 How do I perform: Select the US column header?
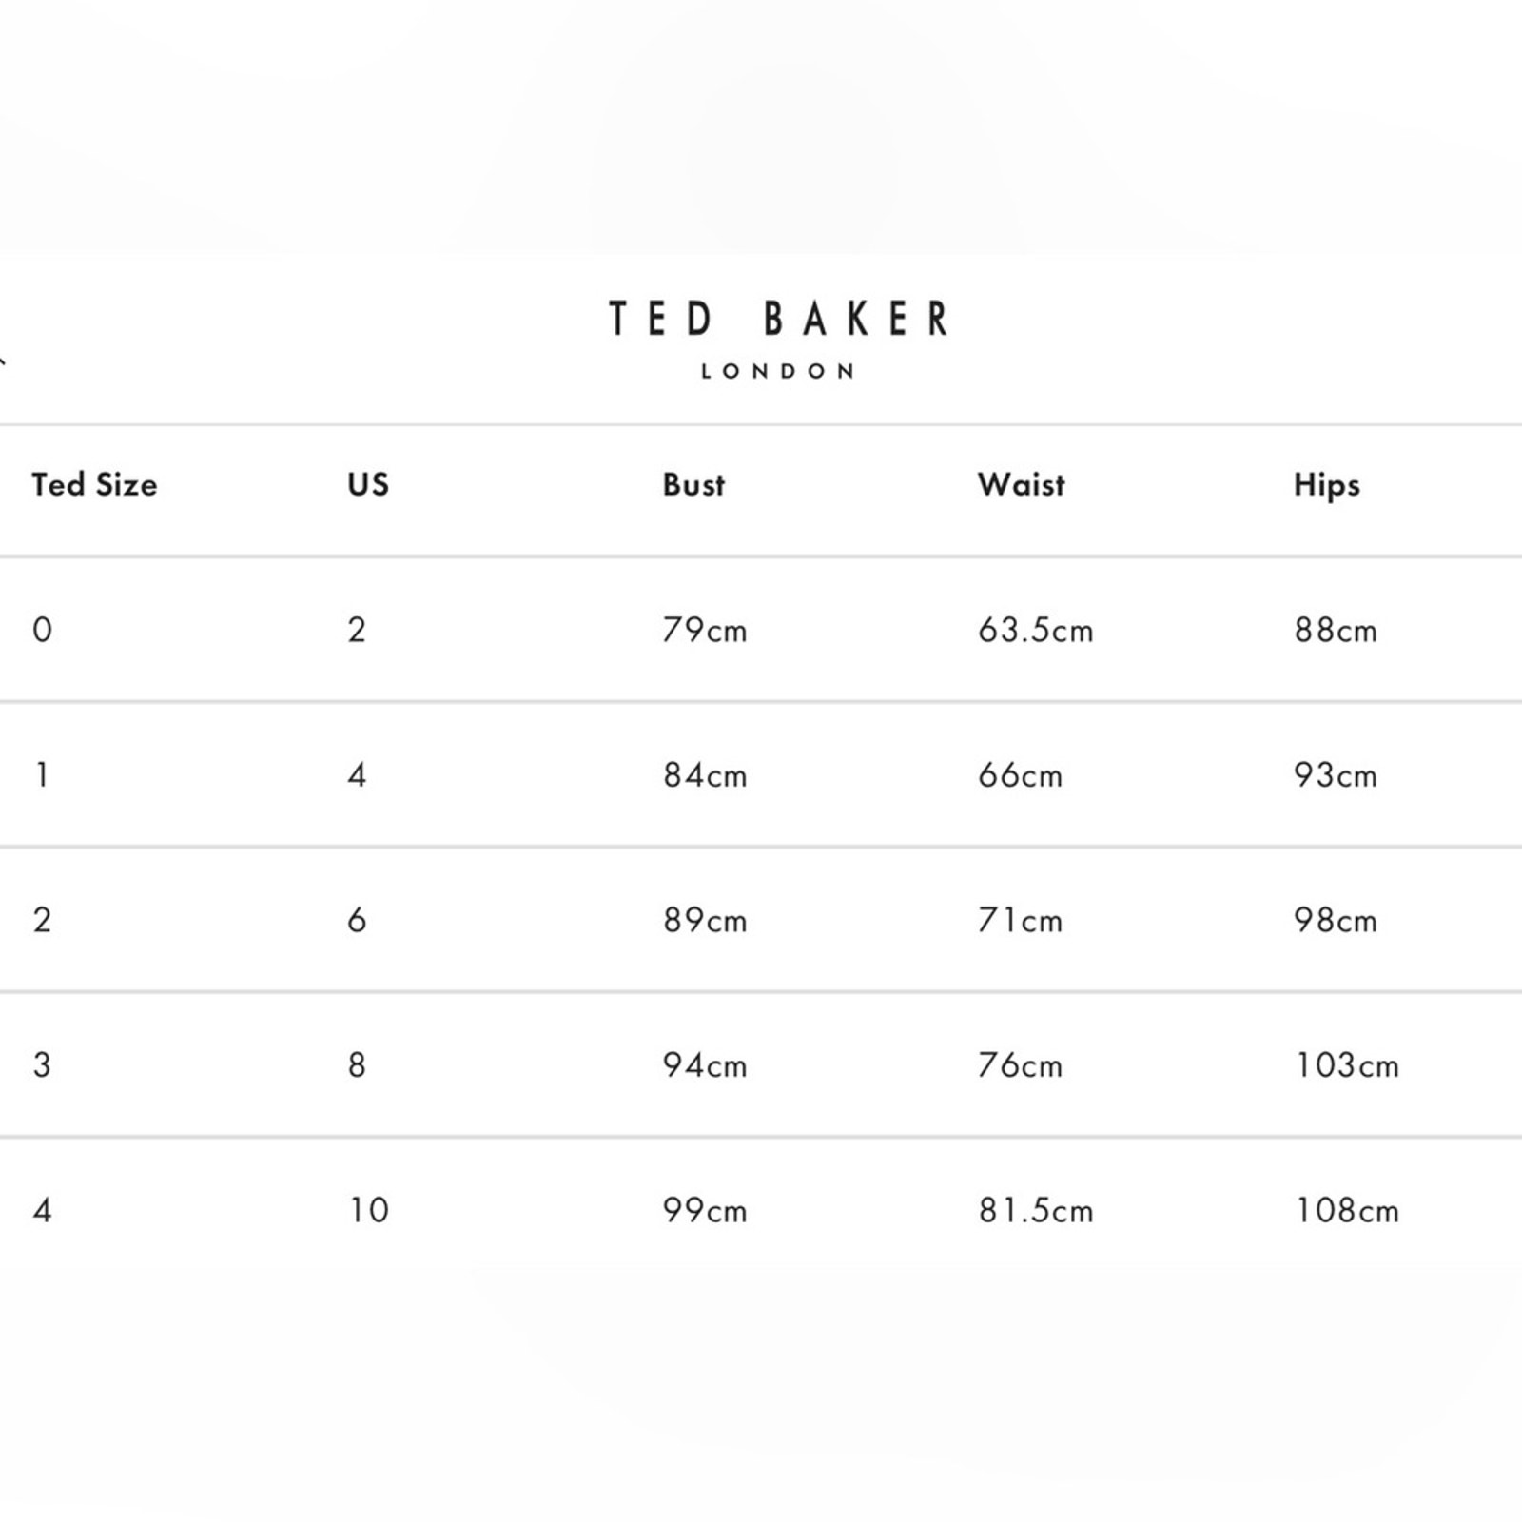coord(368,485)
